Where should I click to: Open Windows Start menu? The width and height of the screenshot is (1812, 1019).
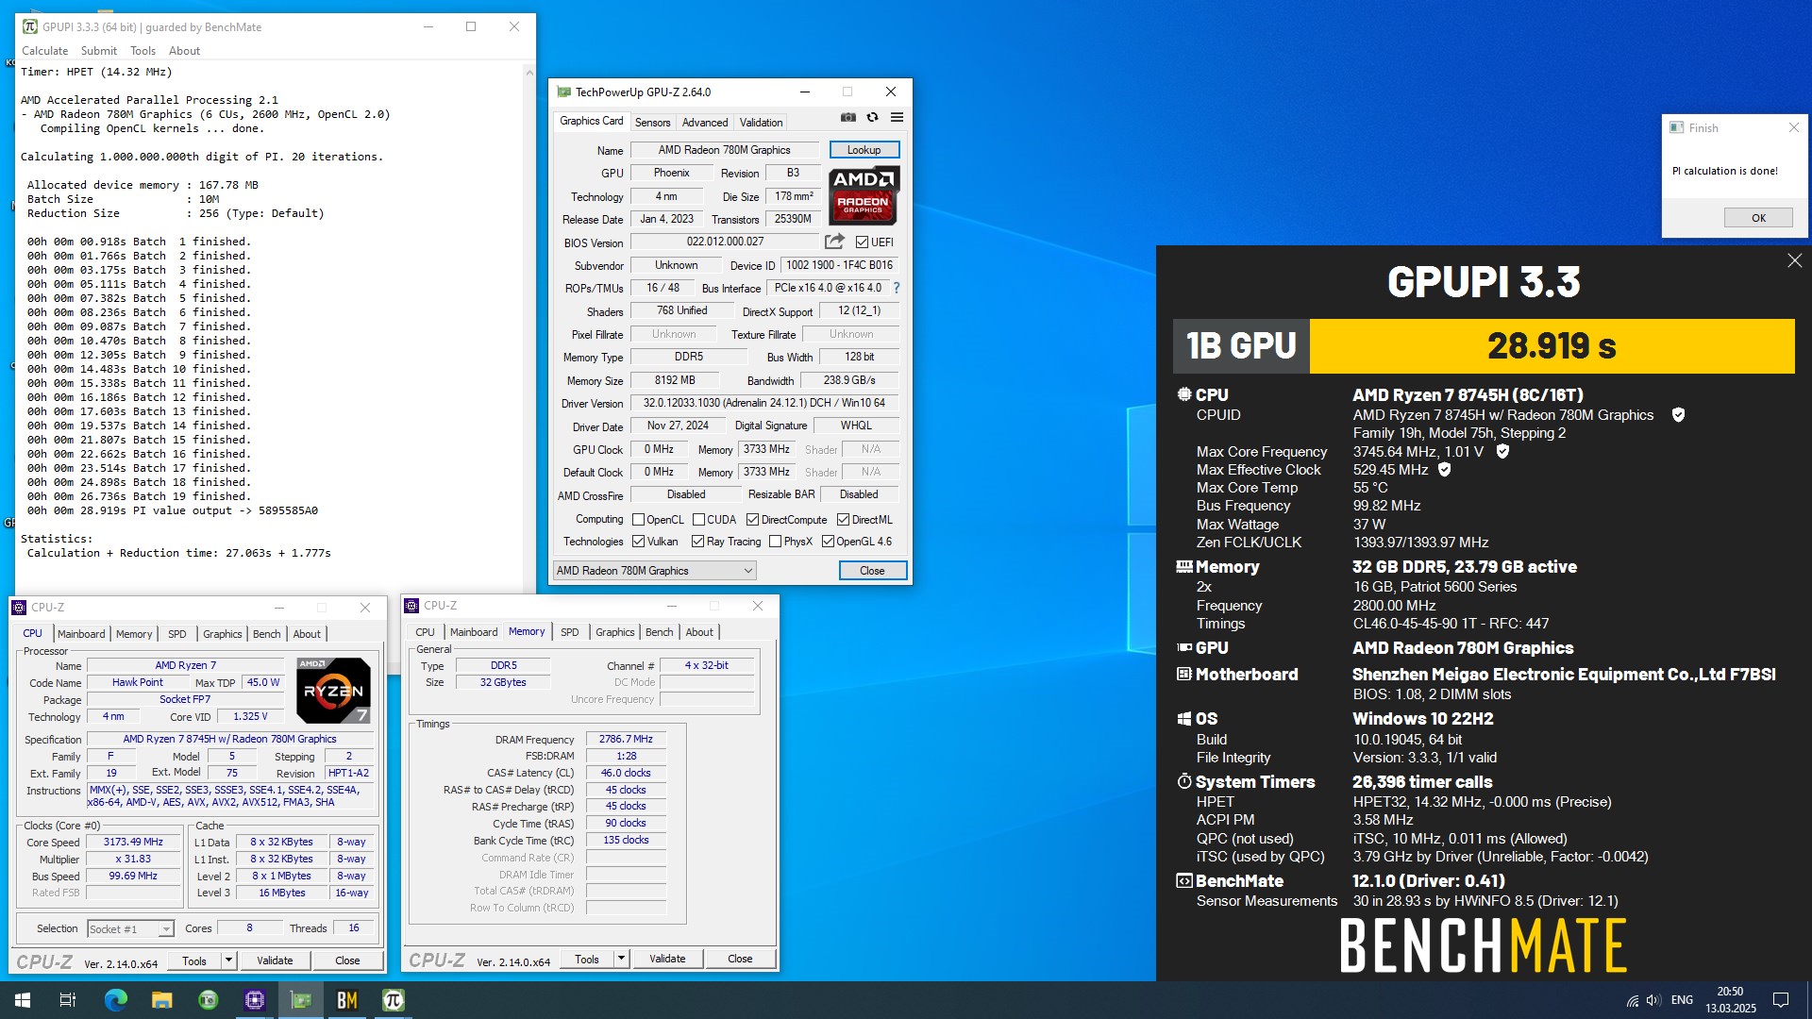click(x=23, y=1000)
